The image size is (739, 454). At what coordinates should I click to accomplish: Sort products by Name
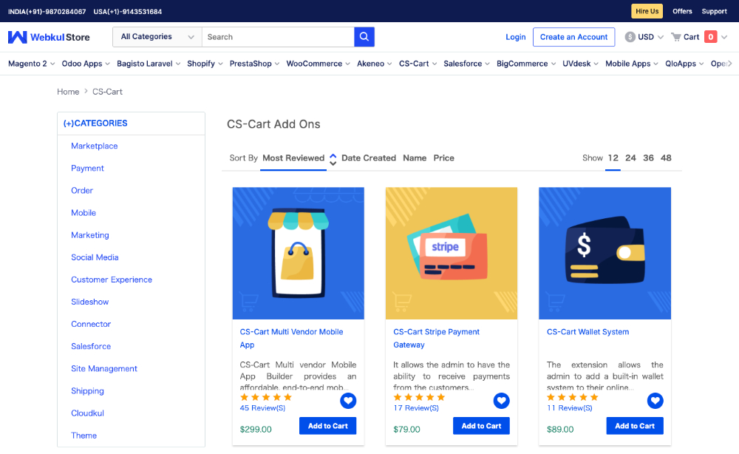pos(415,158)
